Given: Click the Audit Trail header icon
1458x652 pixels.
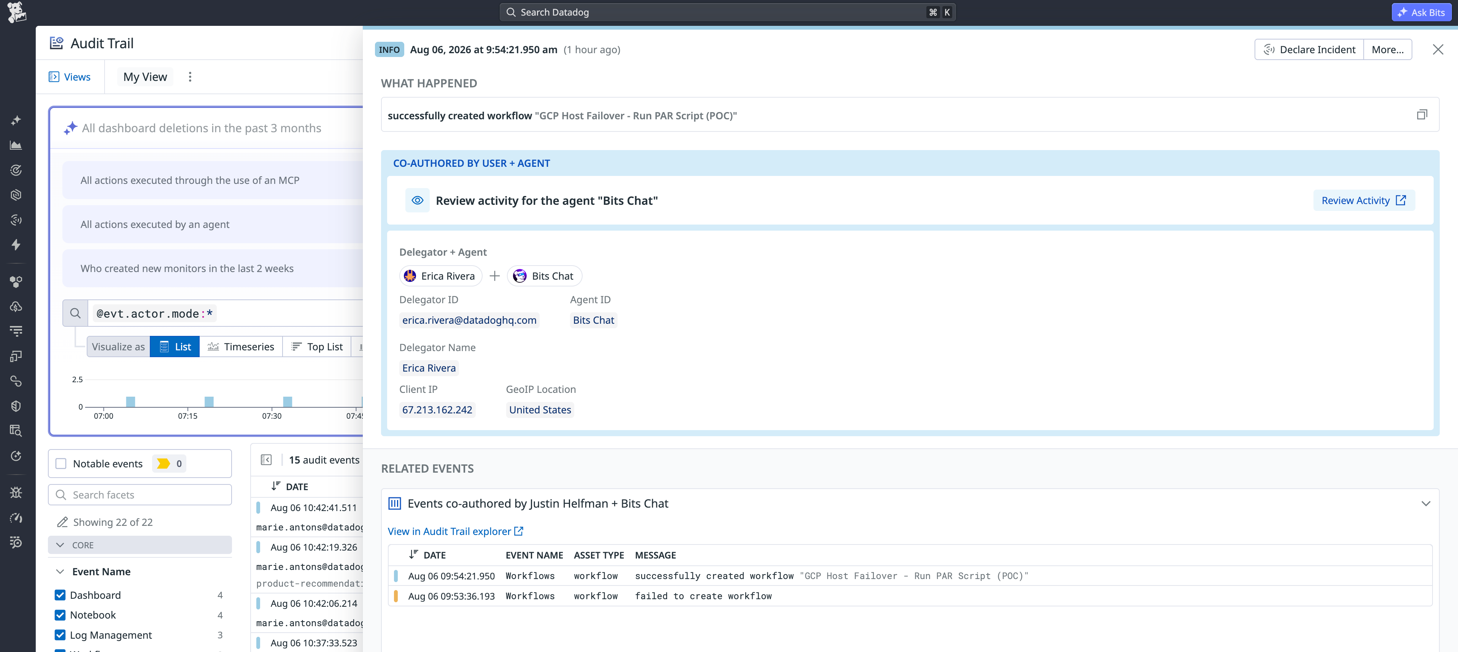Looking at the screenshot, I should [x=56, y=43].
